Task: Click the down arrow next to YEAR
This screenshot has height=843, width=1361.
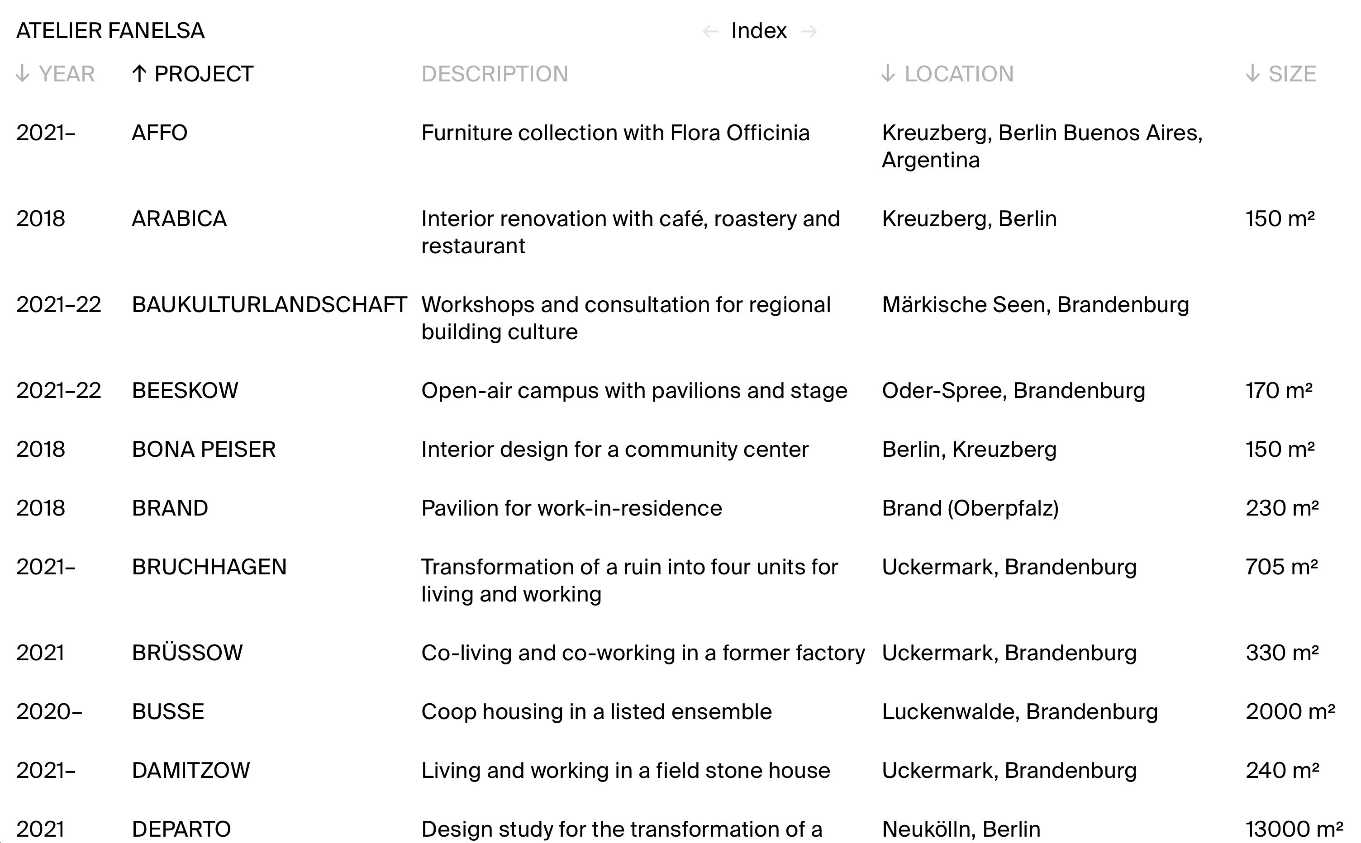Action: coord(22,74)
